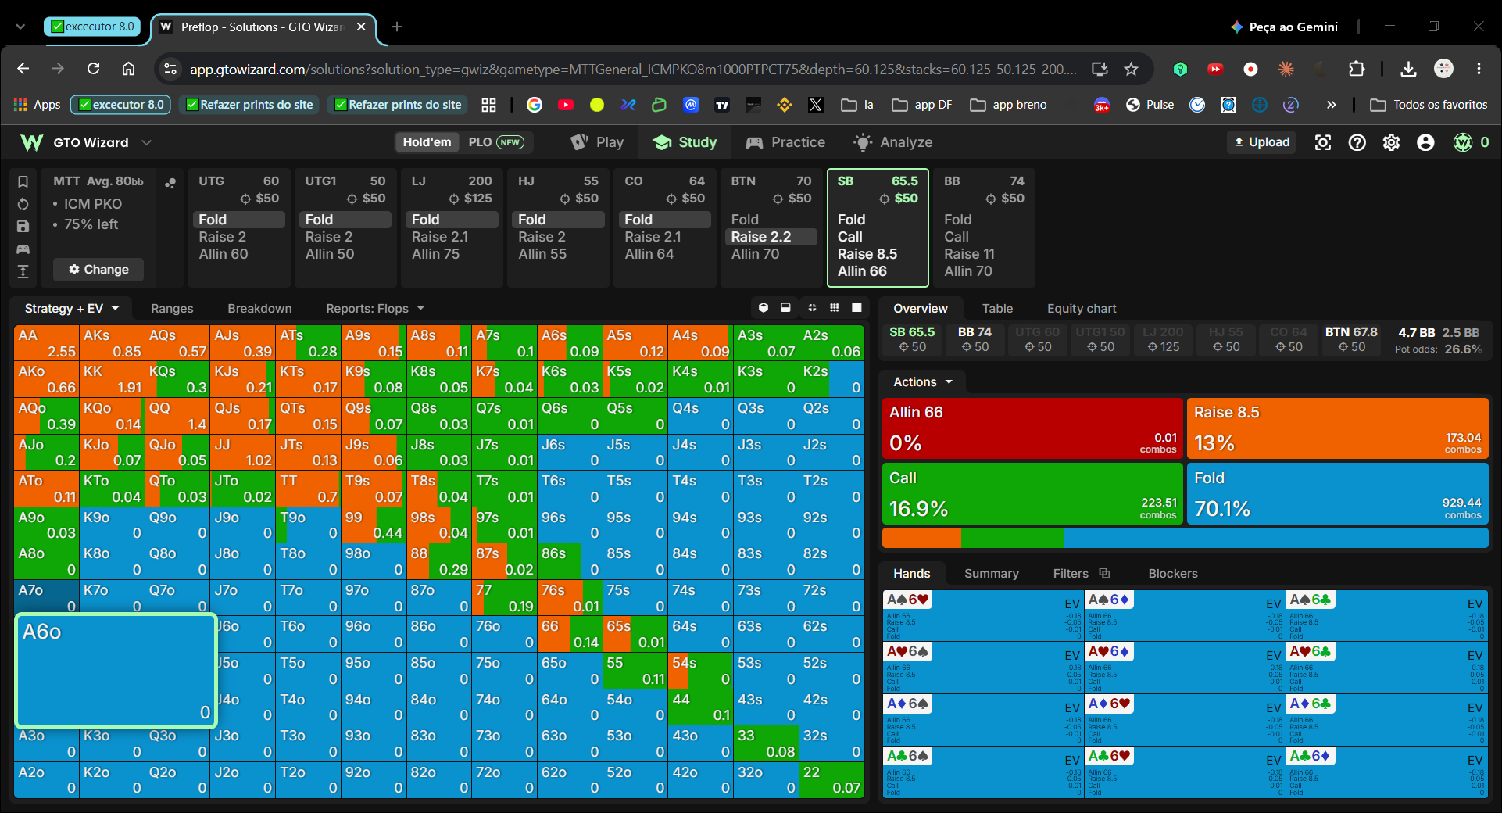1502x813 pixels.
Task: Click the bubbles icon next to MTT Avg. 80bb
Action: pos(170,183)
